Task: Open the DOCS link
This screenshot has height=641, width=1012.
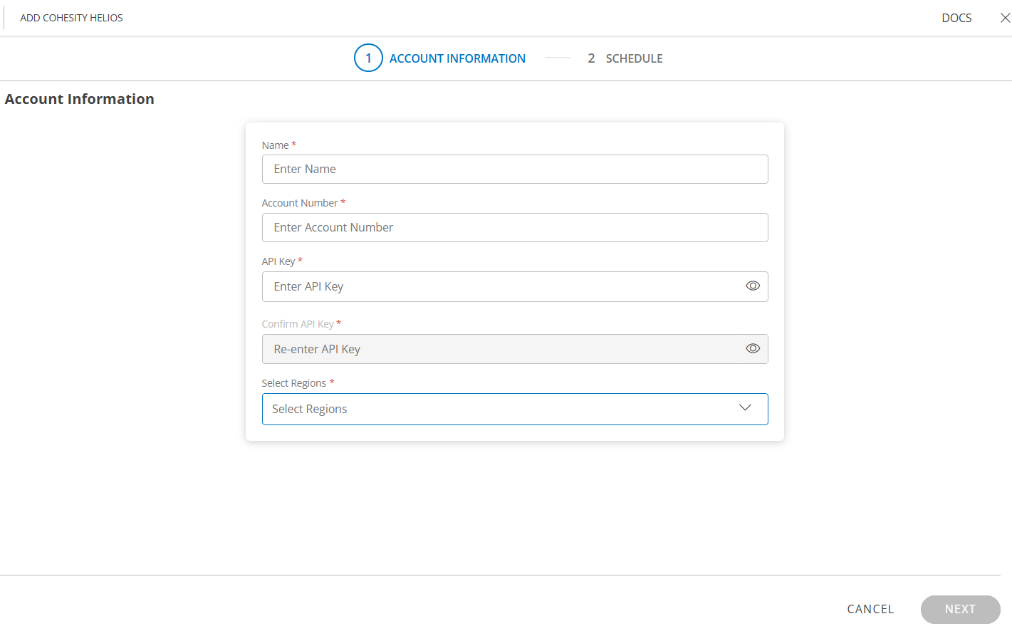Action: pyautogui.click(x=956, y=18)
